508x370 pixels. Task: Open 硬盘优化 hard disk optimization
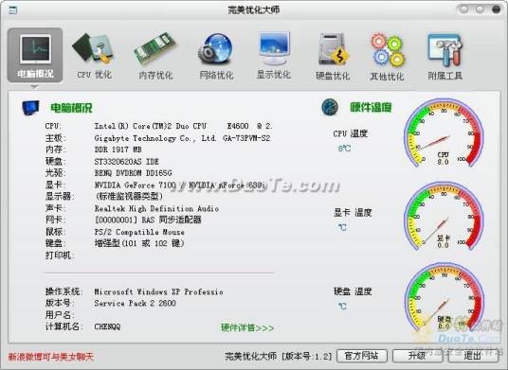pos(333,56)
